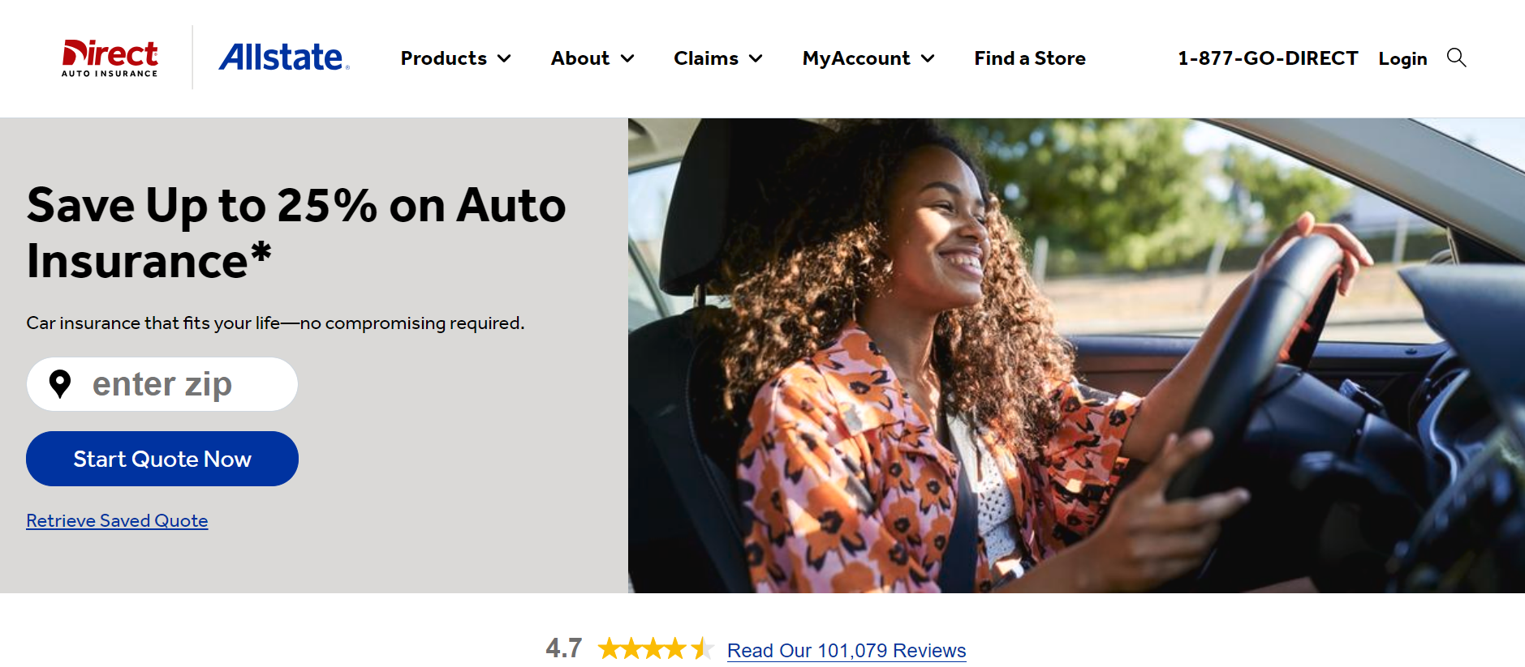The image size is (1525, 667).
Task: Click the Start Quote Now button
Action: (x=162, y=458)
